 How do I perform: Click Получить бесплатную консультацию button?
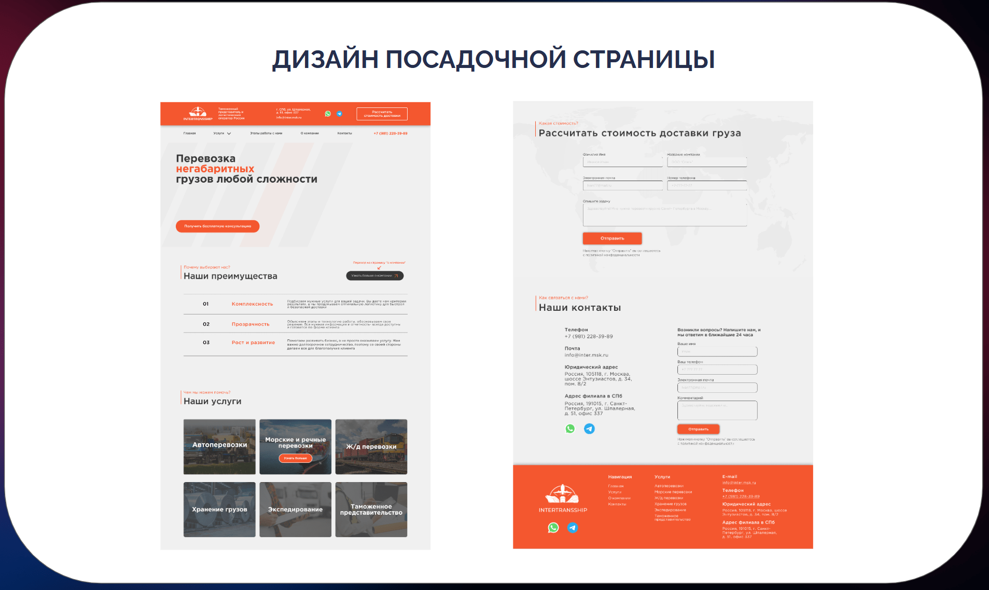click(217, 226)
